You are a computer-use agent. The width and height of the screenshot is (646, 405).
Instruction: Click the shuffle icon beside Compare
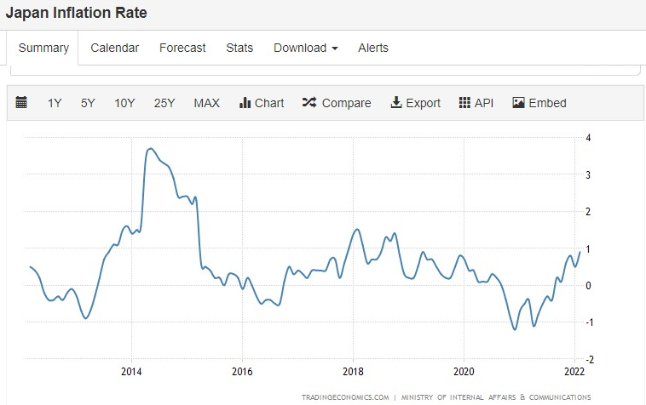[309, 102]
